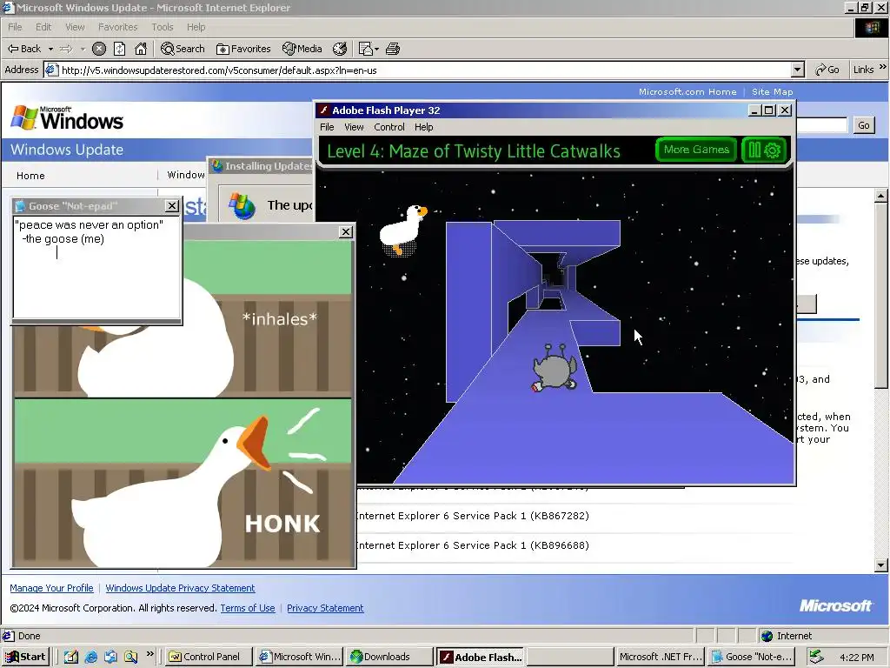Open the Back history dropdown arrow
Screen dimensions: 890x668
(x=50, y=49)
